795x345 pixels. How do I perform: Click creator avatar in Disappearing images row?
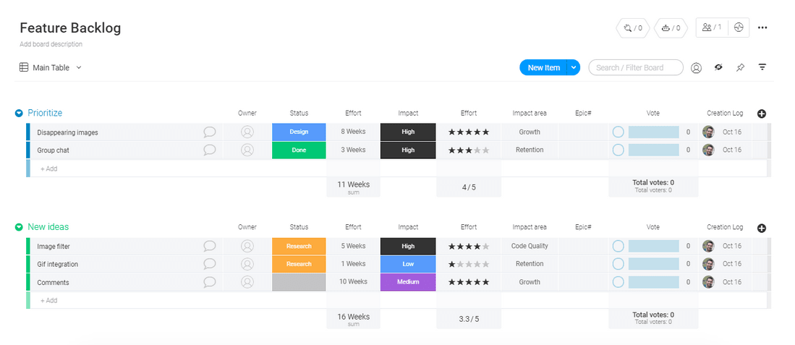point(708,132)
